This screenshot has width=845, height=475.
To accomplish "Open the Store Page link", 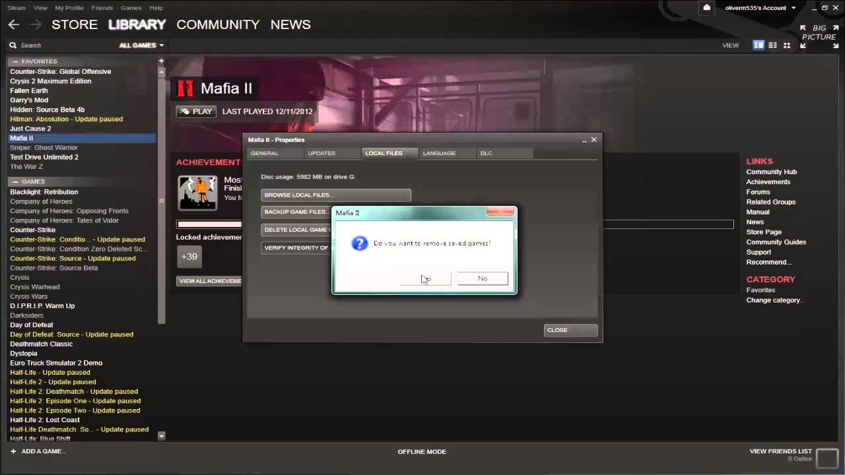I will (764, 232).
